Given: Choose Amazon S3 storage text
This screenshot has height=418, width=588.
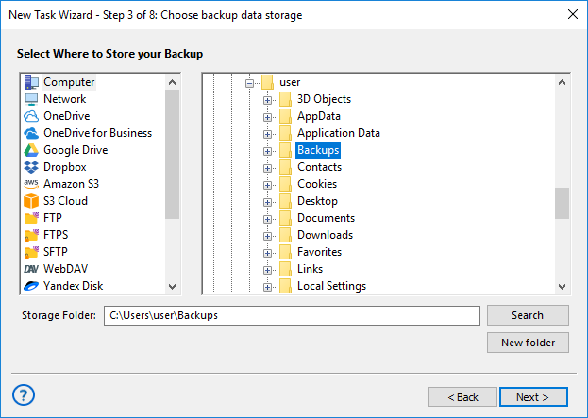Looking at the screenshot, I should (x=71, y=184).
